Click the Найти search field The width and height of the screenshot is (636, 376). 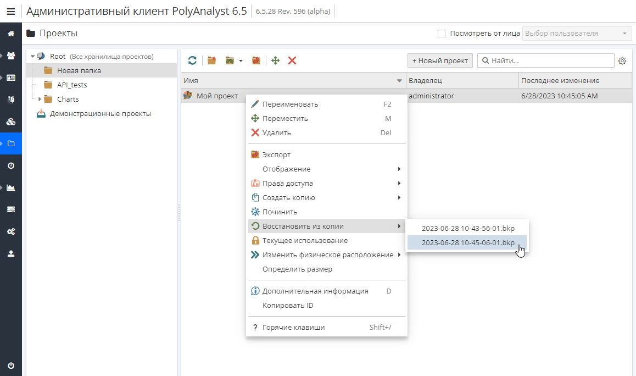pyautogui.click(x=545, y=60)
